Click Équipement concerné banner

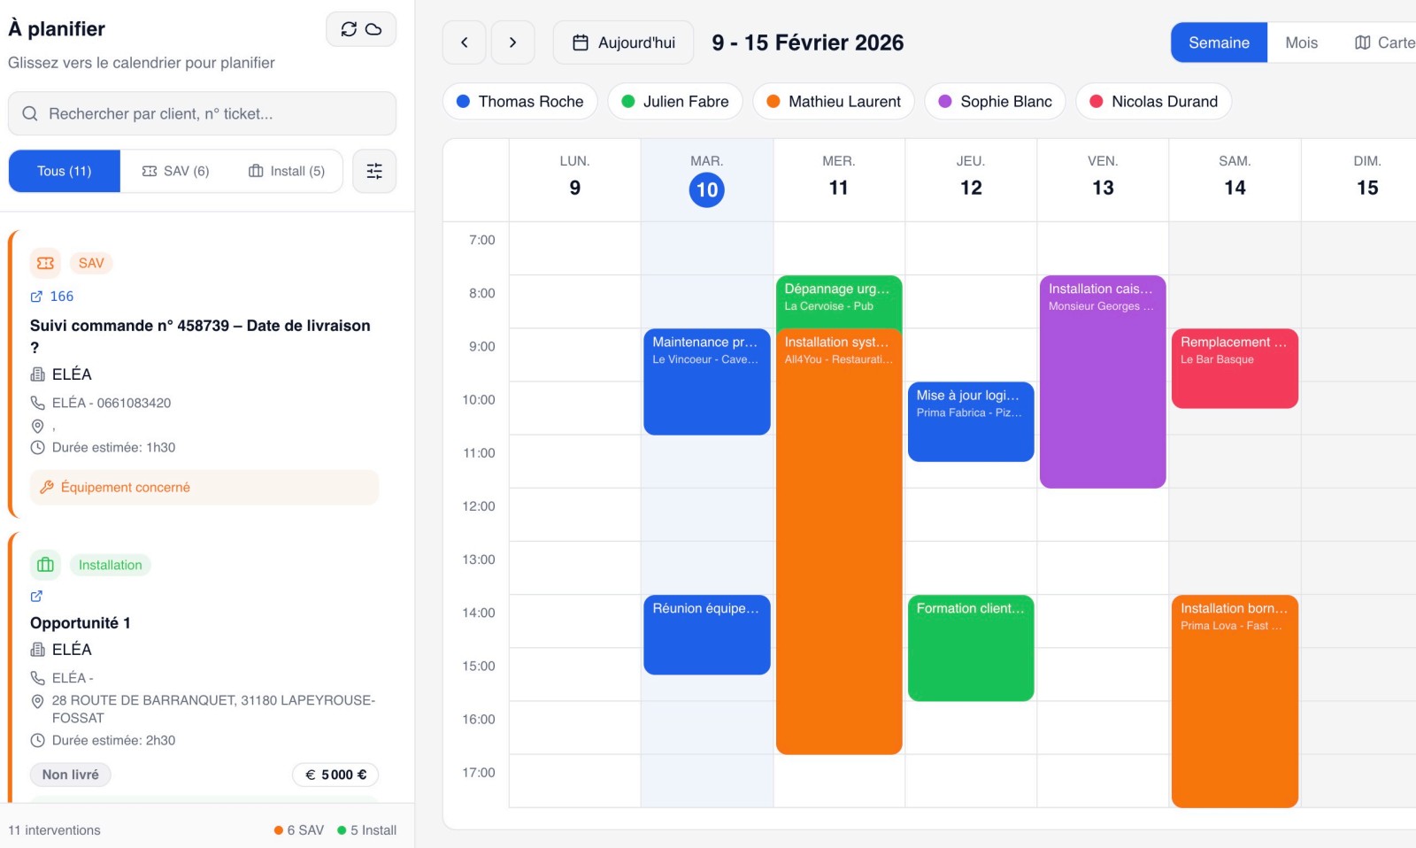pos(204,487)
